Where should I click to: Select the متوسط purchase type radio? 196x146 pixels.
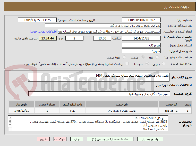[x=147, y=64]
